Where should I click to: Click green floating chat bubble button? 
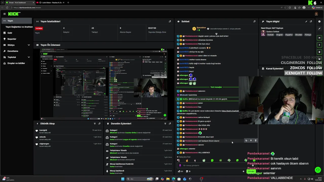click(x=318, y=170)
